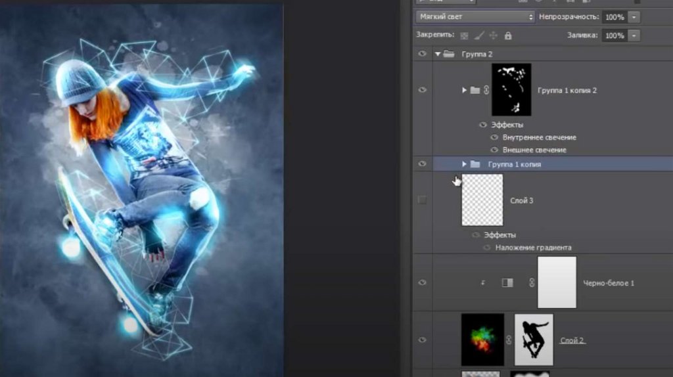Image resolution: width=673 pixels, height=377 pixels.
Task: Click the lock all padlock icon
Action: coord(507,35)
